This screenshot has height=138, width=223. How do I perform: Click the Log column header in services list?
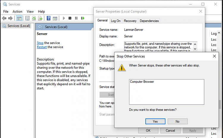click(214, 34)
